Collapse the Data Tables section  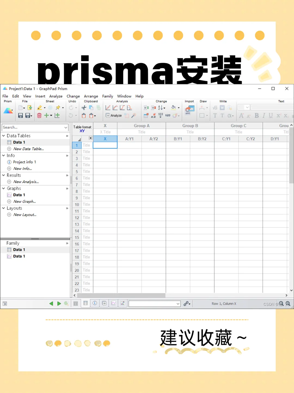[x=4, y=136]
